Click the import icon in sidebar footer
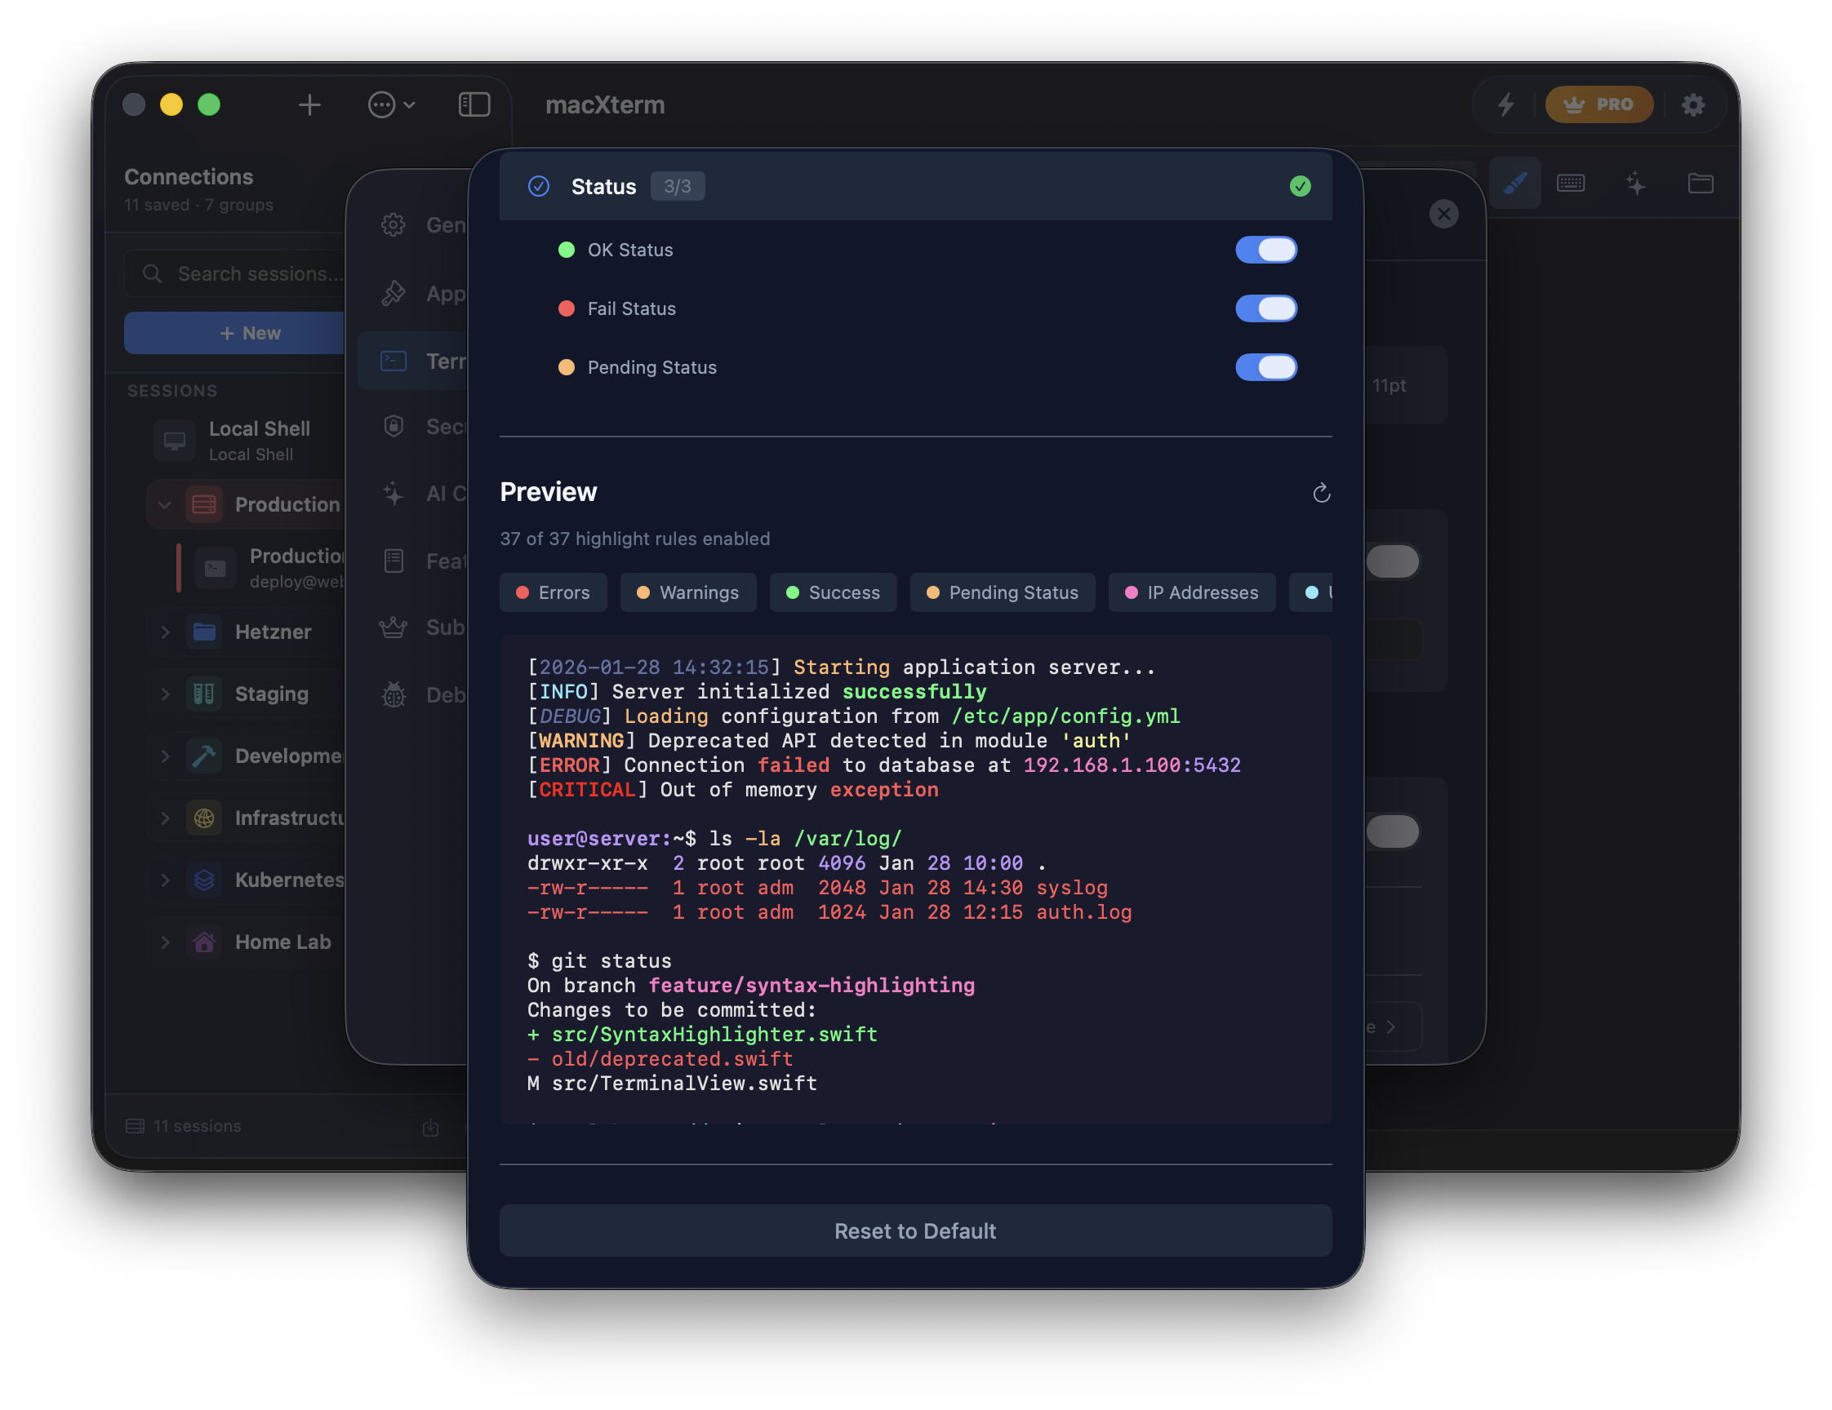 tap(430, 1128)
